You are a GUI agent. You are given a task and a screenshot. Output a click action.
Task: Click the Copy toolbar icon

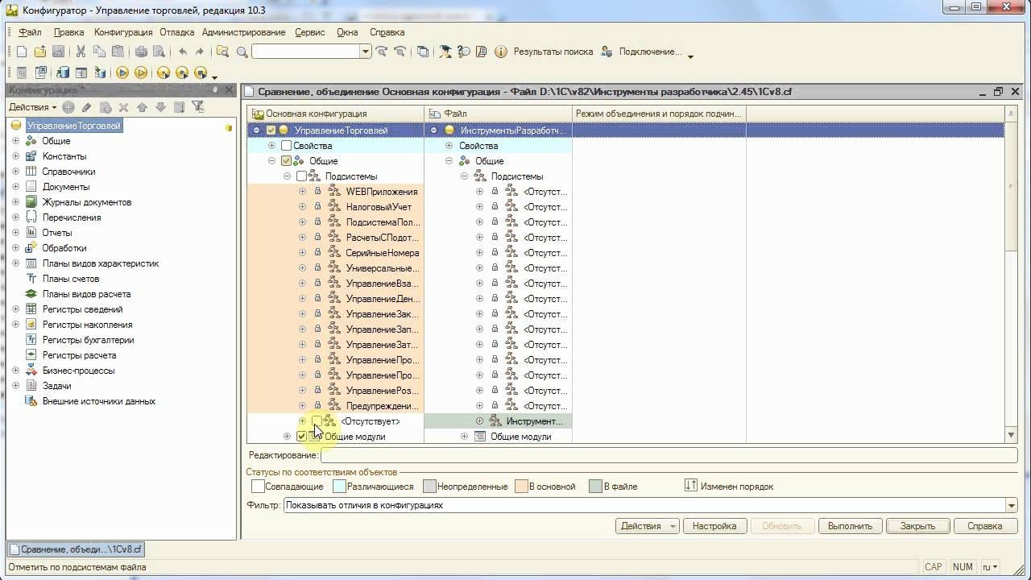(99, 52)
